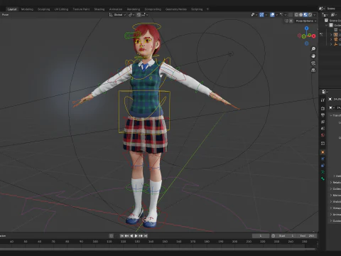Collapse the Collection row in outliner
Screen dimensions: 341x256
point(327,25)
